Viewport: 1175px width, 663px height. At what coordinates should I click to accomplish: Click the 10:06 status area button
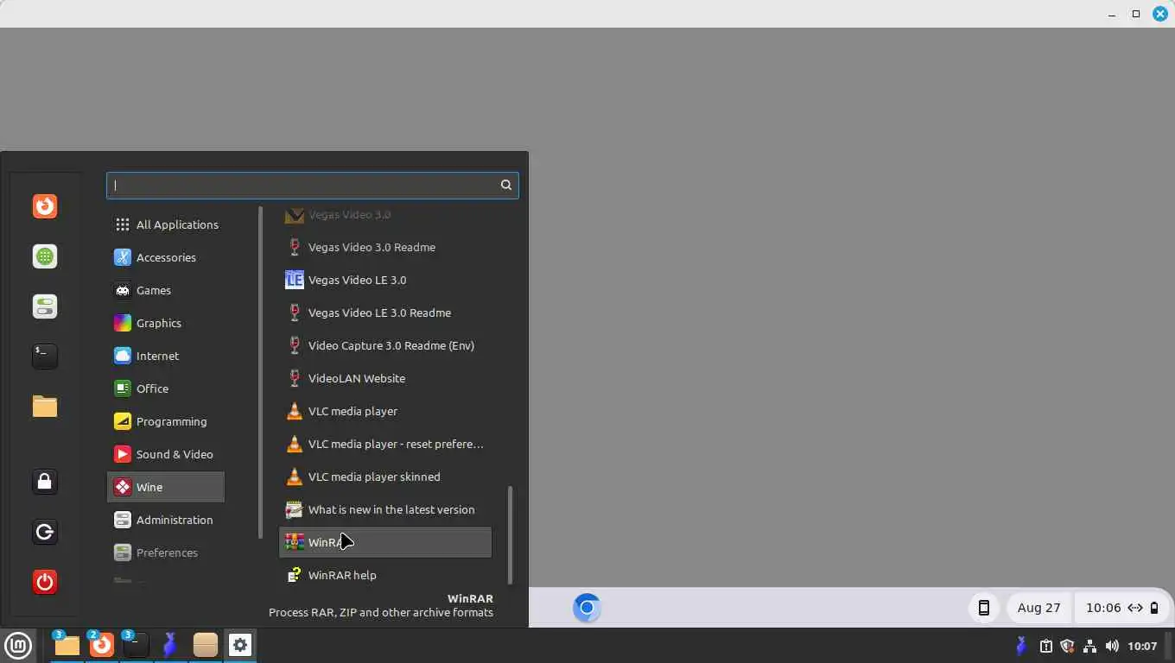(x=1122, y=608)
